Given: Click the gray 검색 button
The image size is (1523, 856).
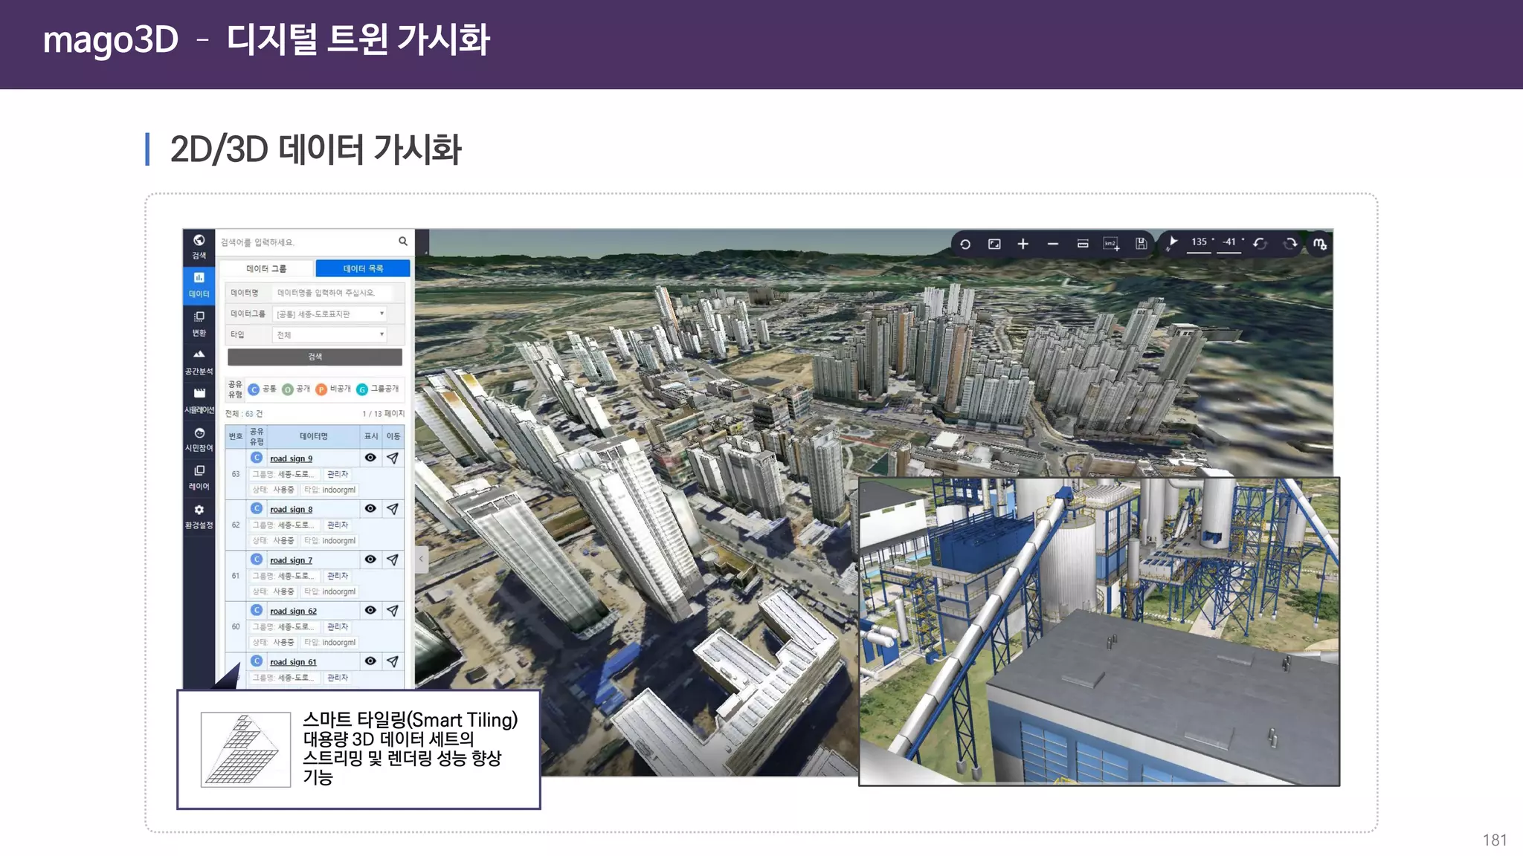Looking at the screenshot, I should (x=315, y=357).
